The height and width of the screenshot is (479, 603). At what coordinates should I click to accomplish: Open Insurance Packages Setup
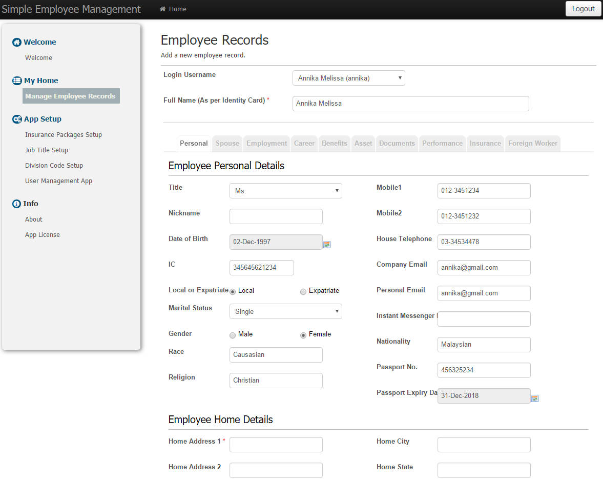tap(64, 135)
